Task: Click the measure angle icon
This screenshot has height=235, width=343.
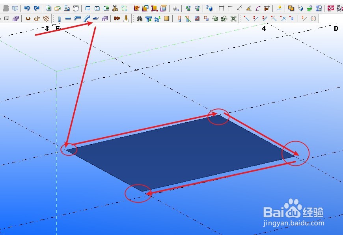Action: (248, 8)
